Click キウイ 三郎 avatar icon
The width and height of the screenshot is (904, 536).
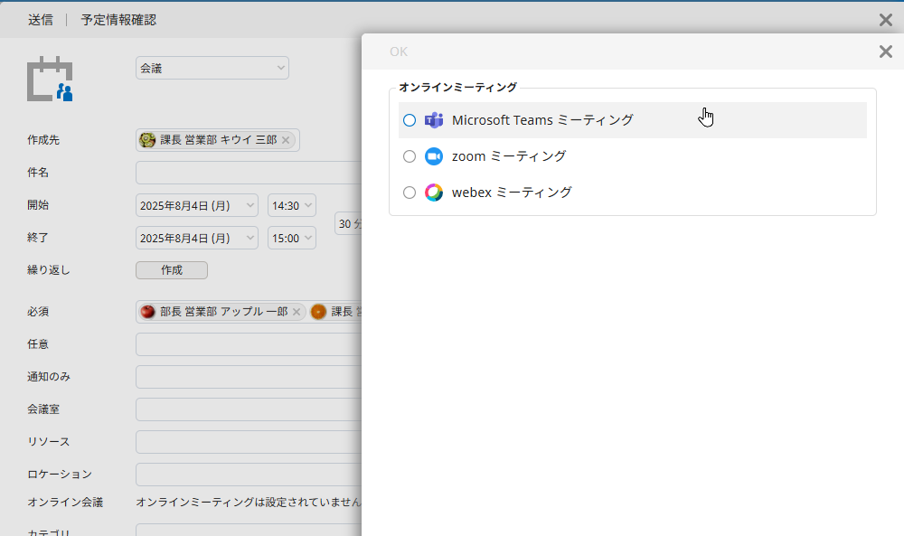[147, 140]
